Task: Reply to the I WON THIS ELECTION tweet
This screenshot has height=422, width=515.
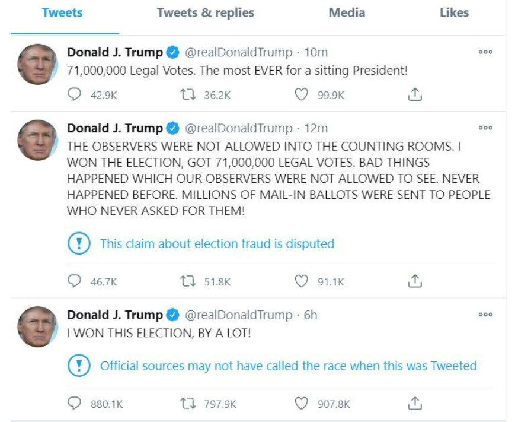Action: 75,404
